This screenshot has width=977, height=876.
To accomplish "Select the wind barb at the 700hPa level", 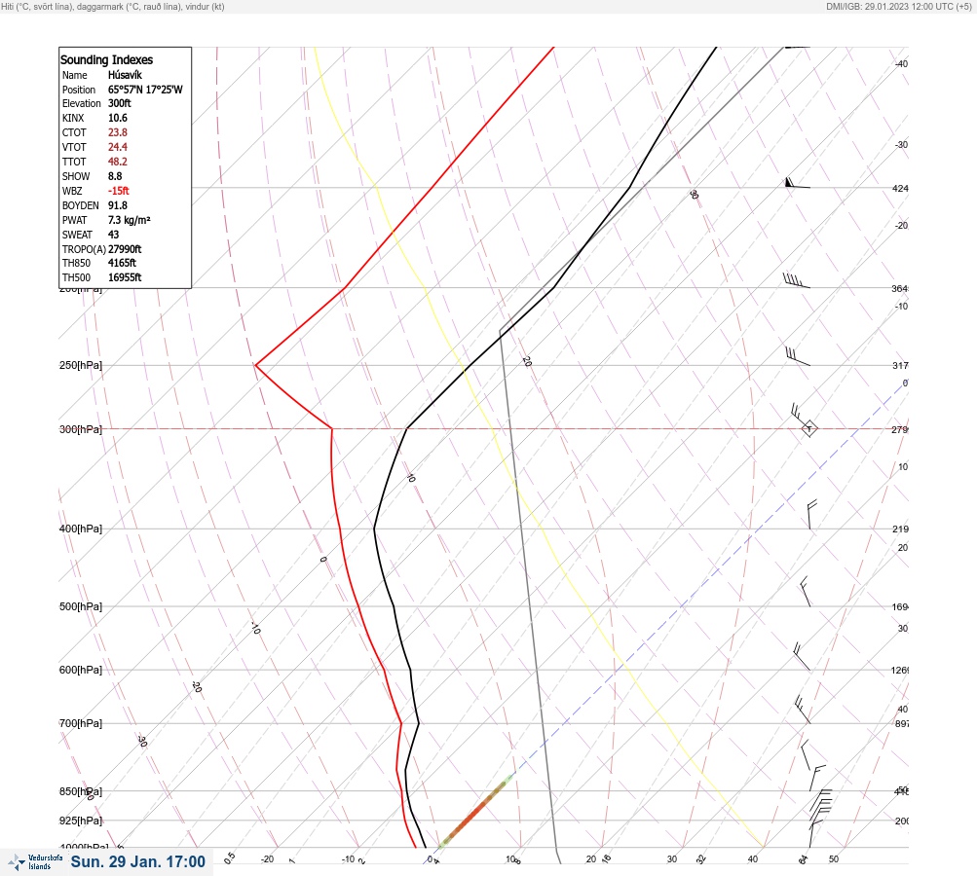I will coord(803,710).
